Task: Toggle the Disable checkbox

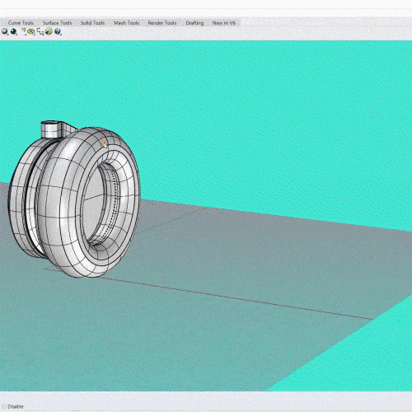Action: pos(4,406)
